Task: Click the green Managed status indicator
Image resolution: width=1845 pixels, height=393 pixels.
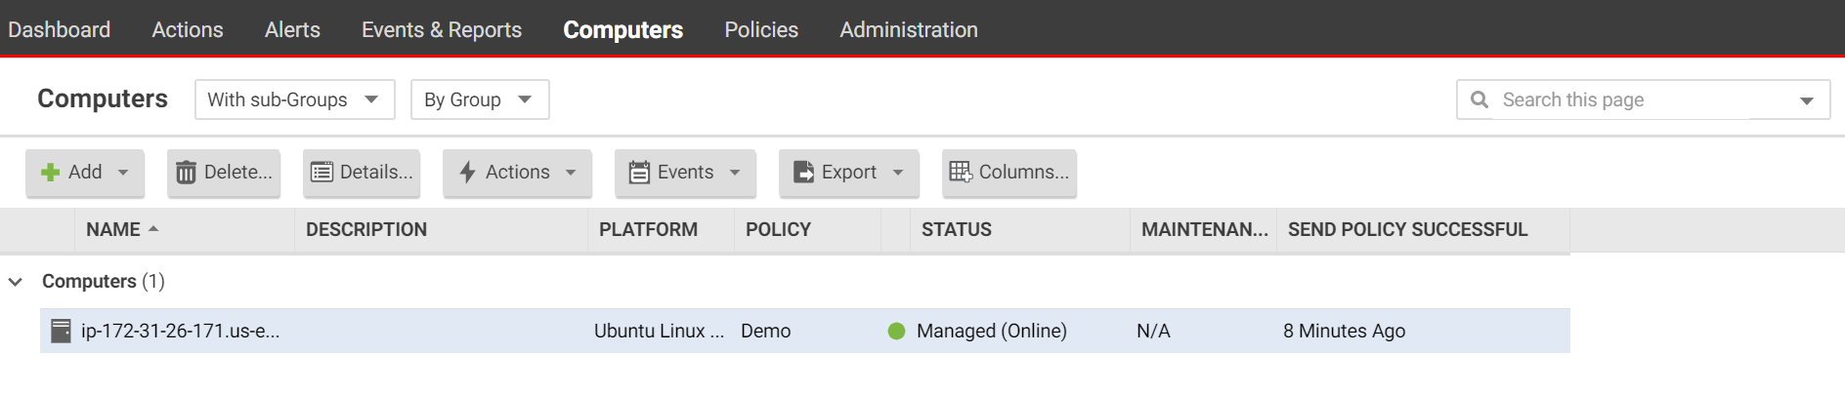Action: coord(896,331)
